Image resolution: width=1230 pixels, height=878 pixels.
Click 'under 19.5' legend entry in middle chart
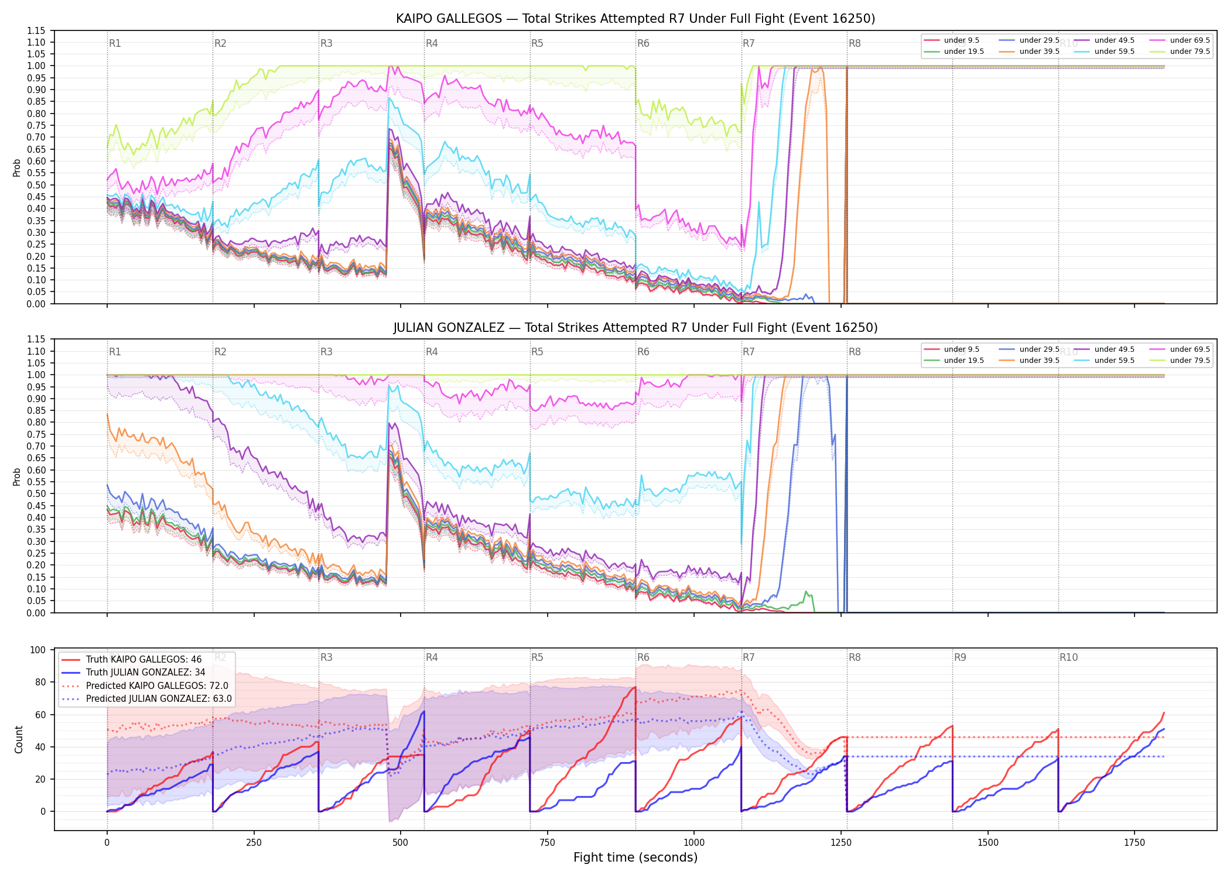click(x=954, y=361)
